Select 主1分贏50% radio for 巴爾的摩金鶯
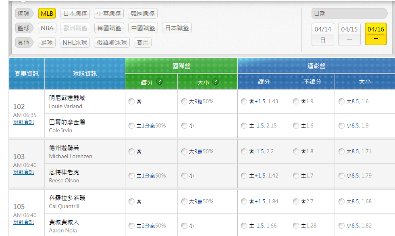395x236 pixels. pyautogui.click(x=131, y=125)
